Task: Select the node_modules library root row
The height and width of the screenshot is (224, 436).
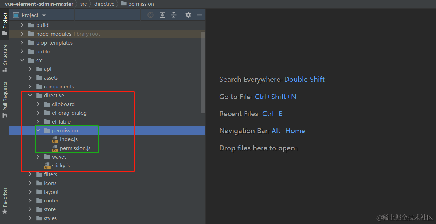Action: 107,34
